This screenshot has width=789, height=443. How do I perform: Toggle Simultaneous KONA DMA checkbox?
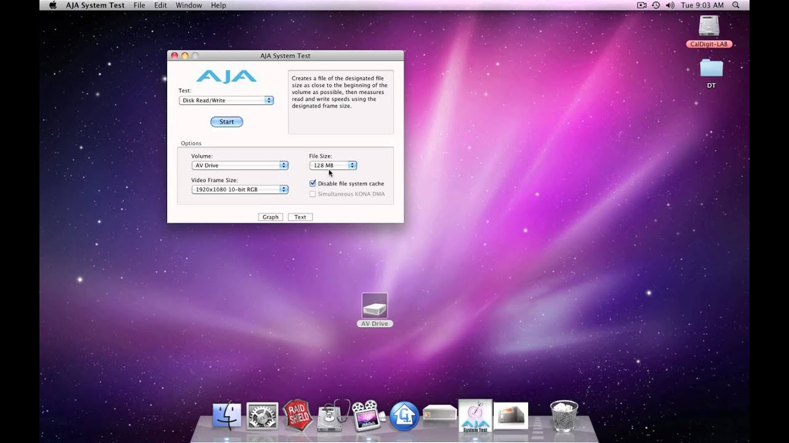pyautogui.click(x=313, y=194)
